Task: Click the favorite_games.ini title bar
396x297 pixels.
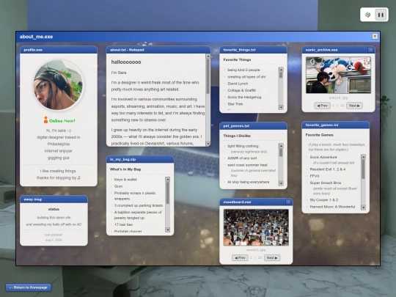Action: [x=336, y=125]
